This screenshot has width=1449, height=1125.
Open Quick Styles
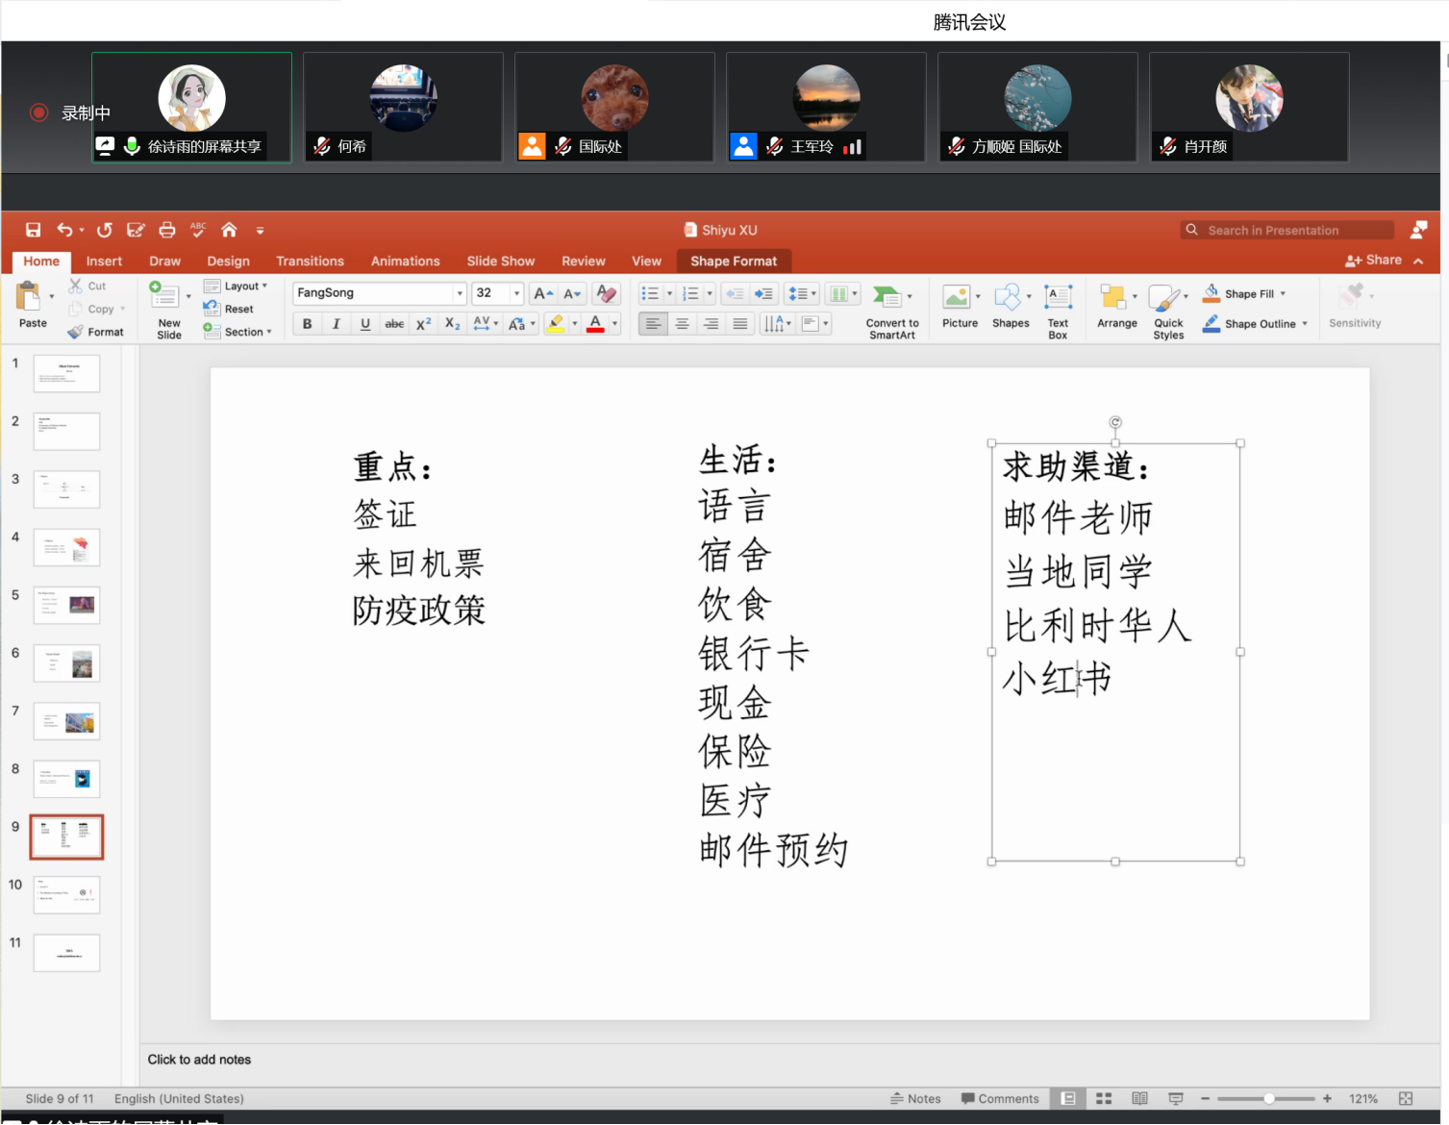[x=1167, y=310]
